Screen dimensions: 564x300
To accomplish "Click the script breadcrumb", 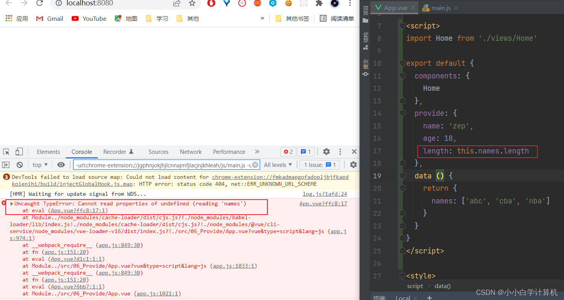I will pos(415,286).
